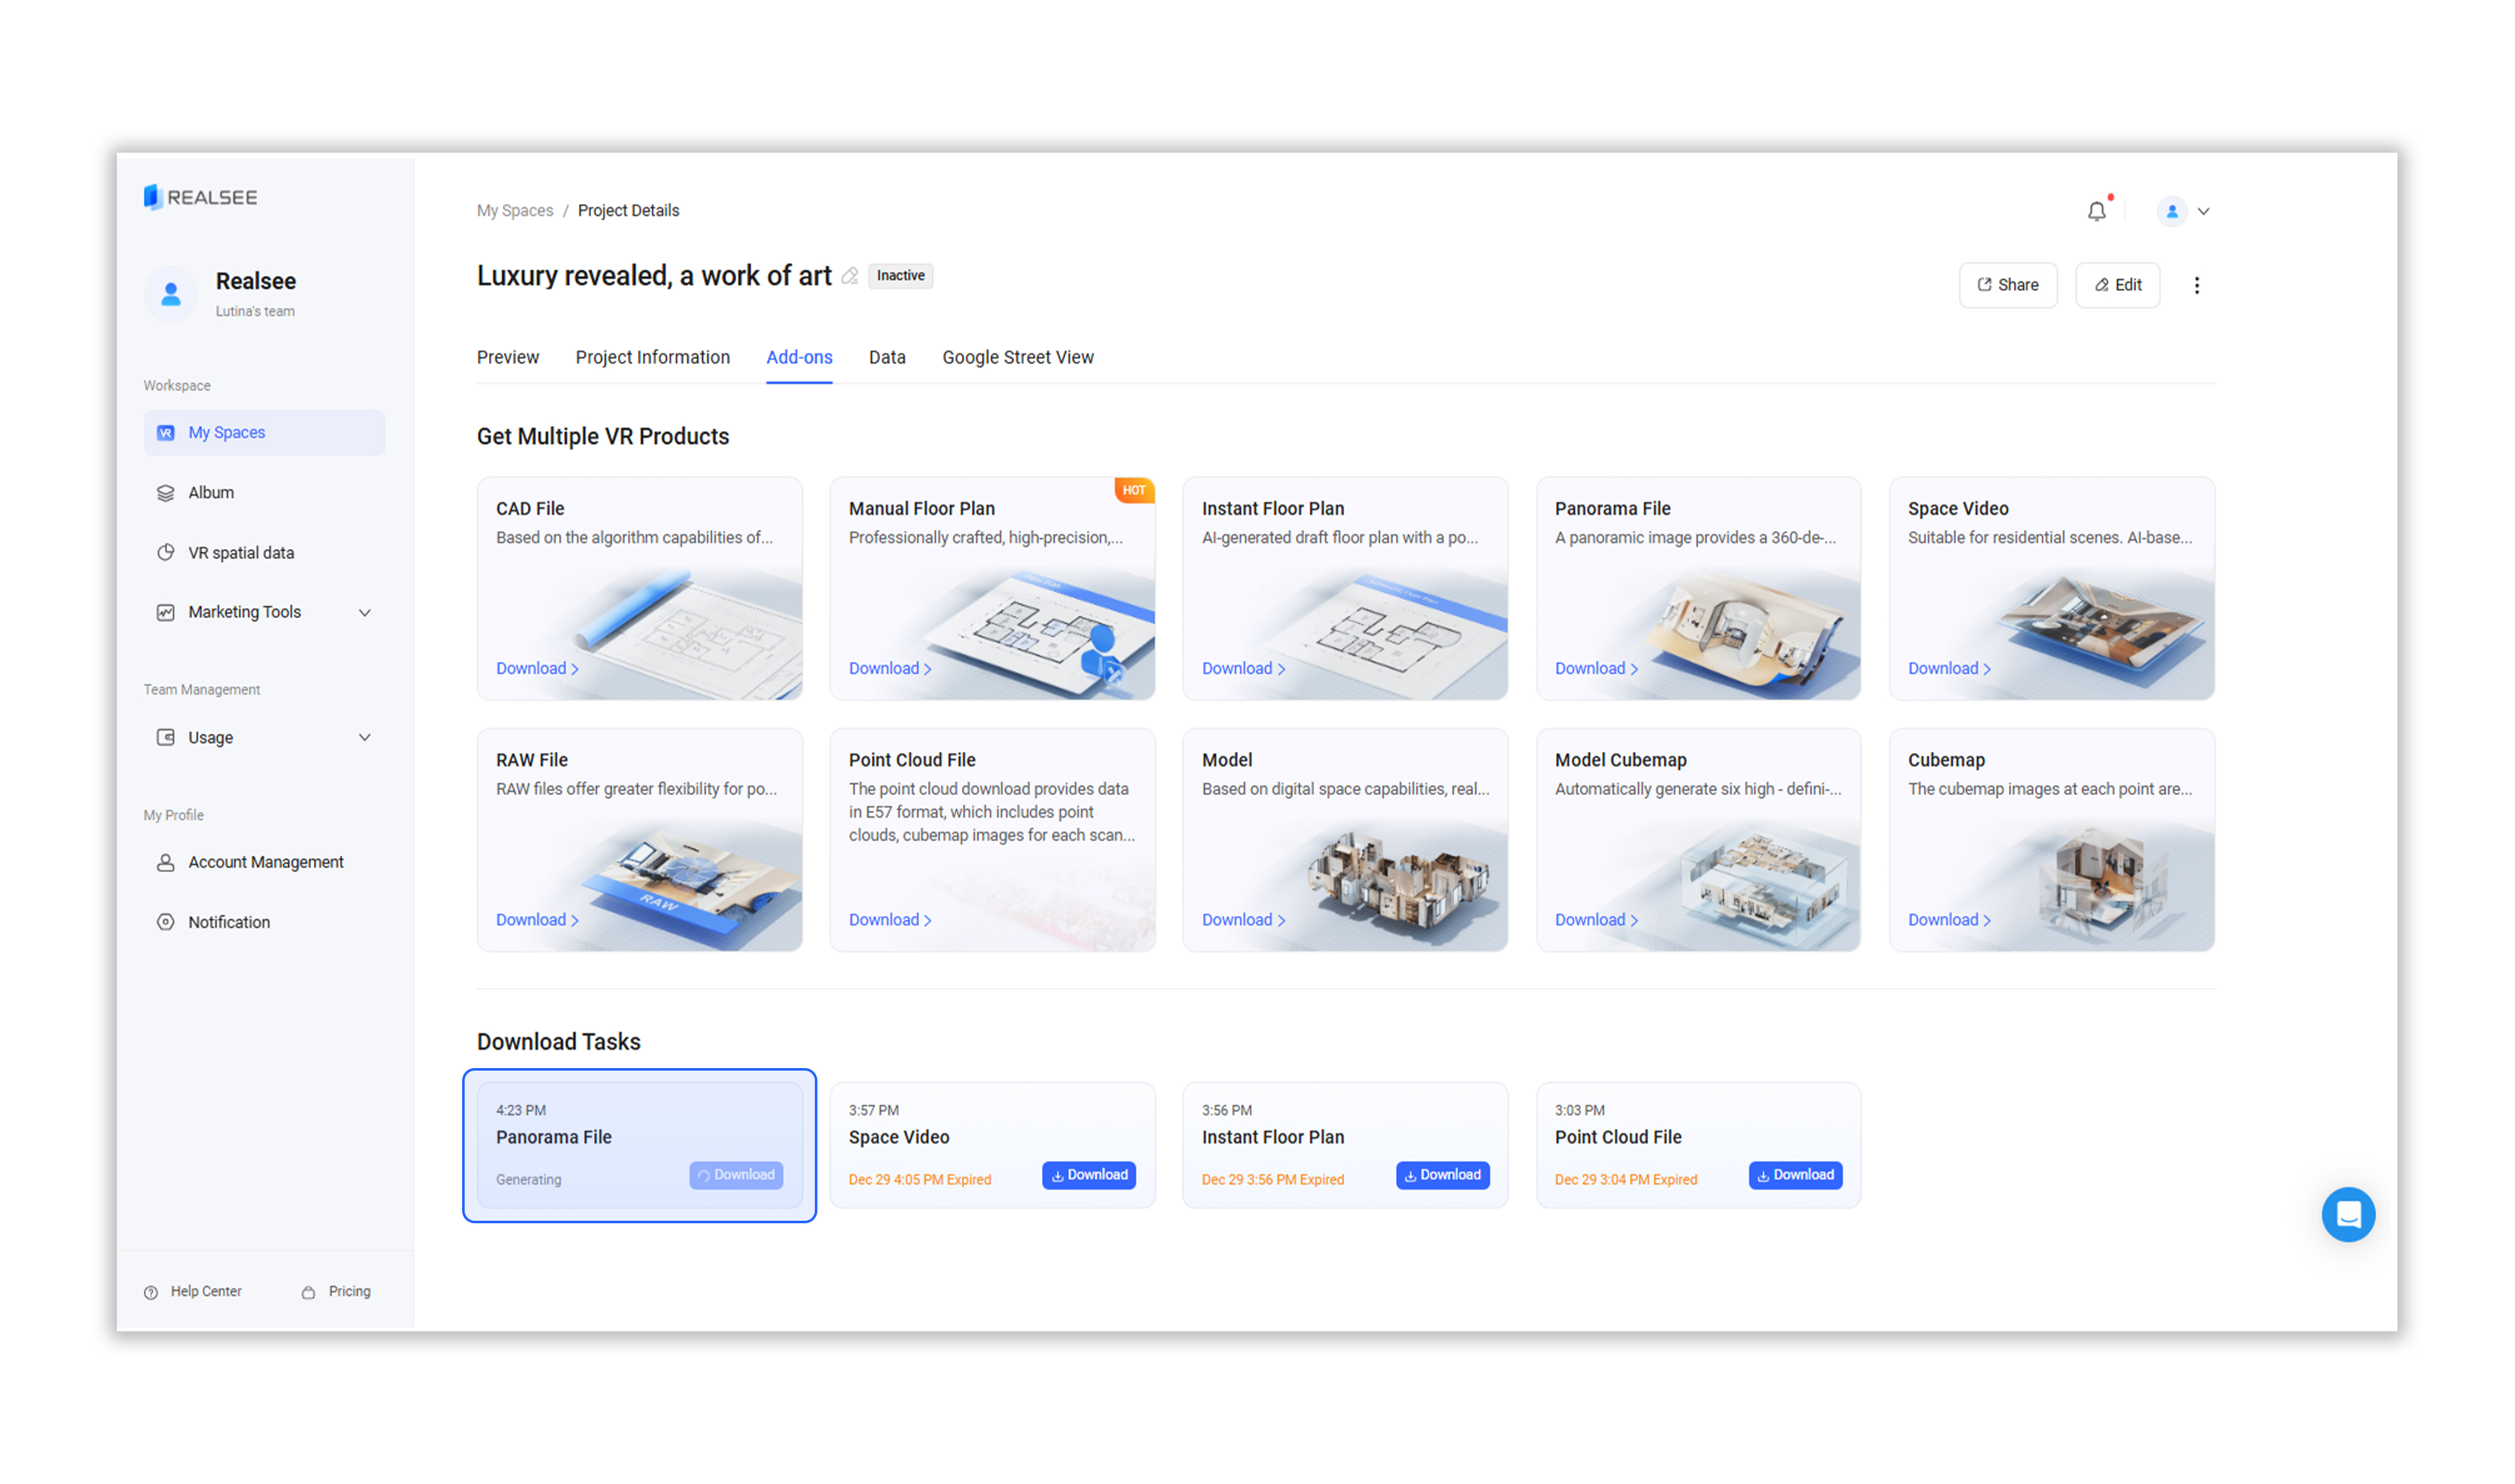2515x1484 pixels.
Task: Open the Notification settings item
Action: click(228, 922)
